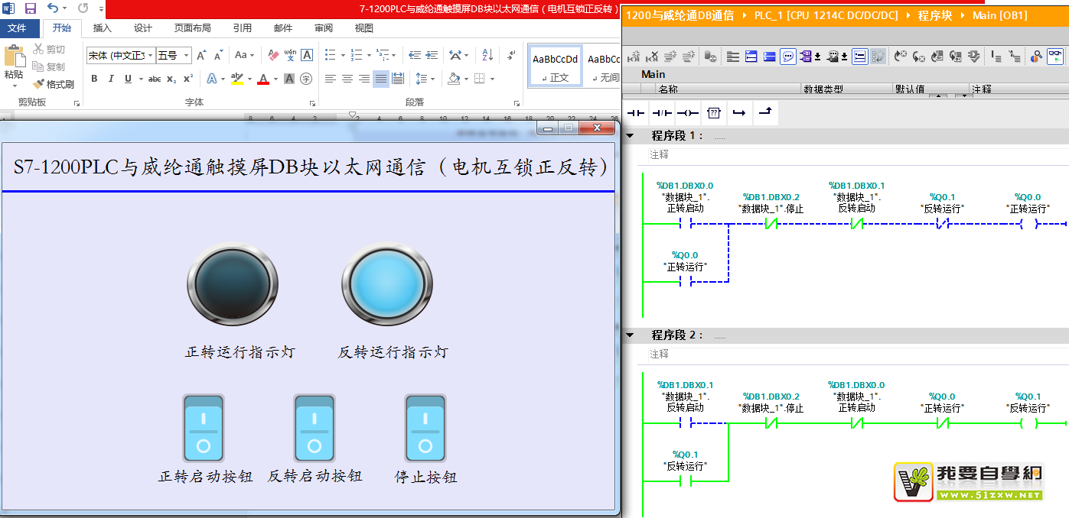Toggle the 正转启动按钮 switch
1069x518 pixels.
[x=204, y=428]
